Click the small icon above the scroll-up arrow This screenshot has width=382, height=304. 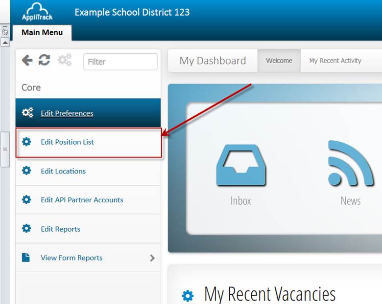(5, 32)
